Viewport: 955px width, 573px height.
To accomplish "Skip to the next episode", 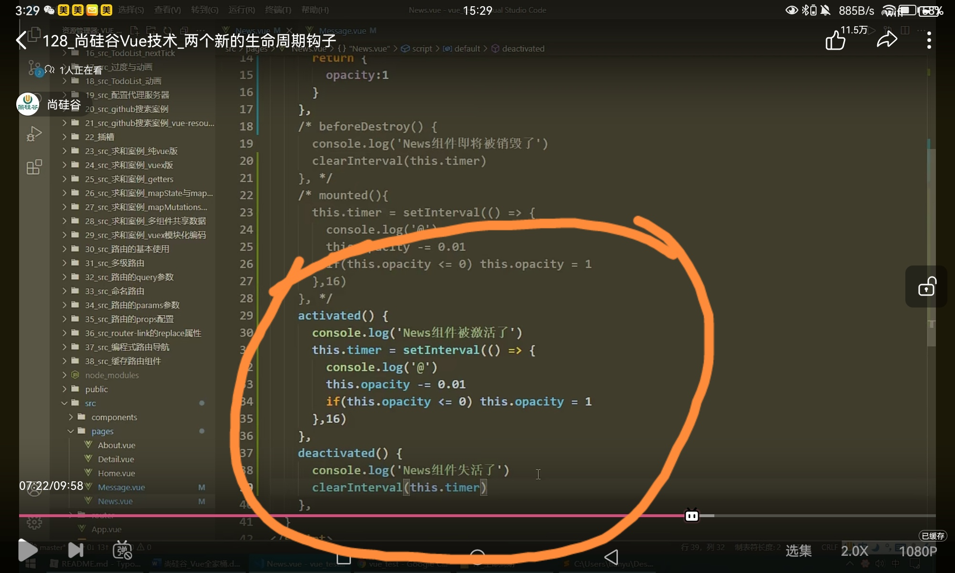I will 75,550.
